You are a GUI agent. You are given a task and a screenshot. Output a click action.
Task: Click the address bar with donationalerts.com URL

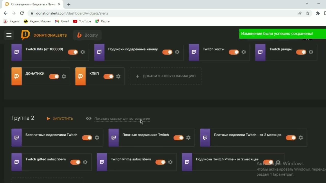(163, 13)
